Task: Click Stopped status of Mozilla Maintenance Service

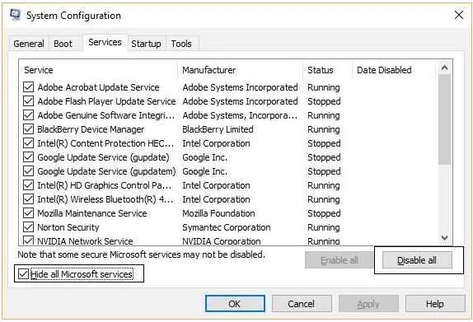Action: coord(324,213)
